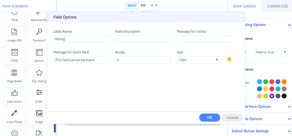Expand the Field Options section in sidebar
Viewport: 292px width, 136px height.
[289, 119]
